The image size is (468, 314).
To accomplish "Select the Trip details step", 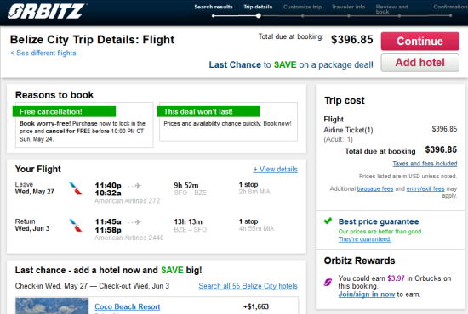I will [258, 7].
